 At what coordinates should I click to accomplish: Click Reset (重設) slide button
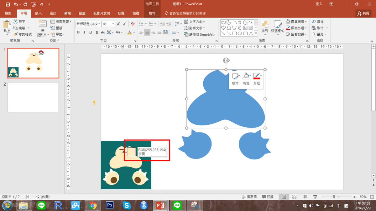tap(56, 28)
